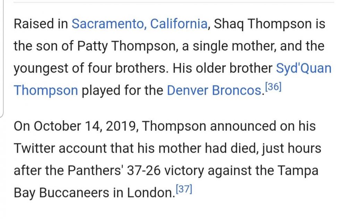The image size is (347, 219).
Task: Click the blue Thompson link on the fourth line
Action: 46,91
